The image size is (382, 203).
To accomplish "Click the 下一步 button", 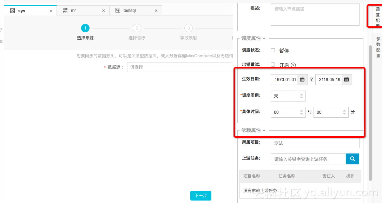I will point(201,195).
